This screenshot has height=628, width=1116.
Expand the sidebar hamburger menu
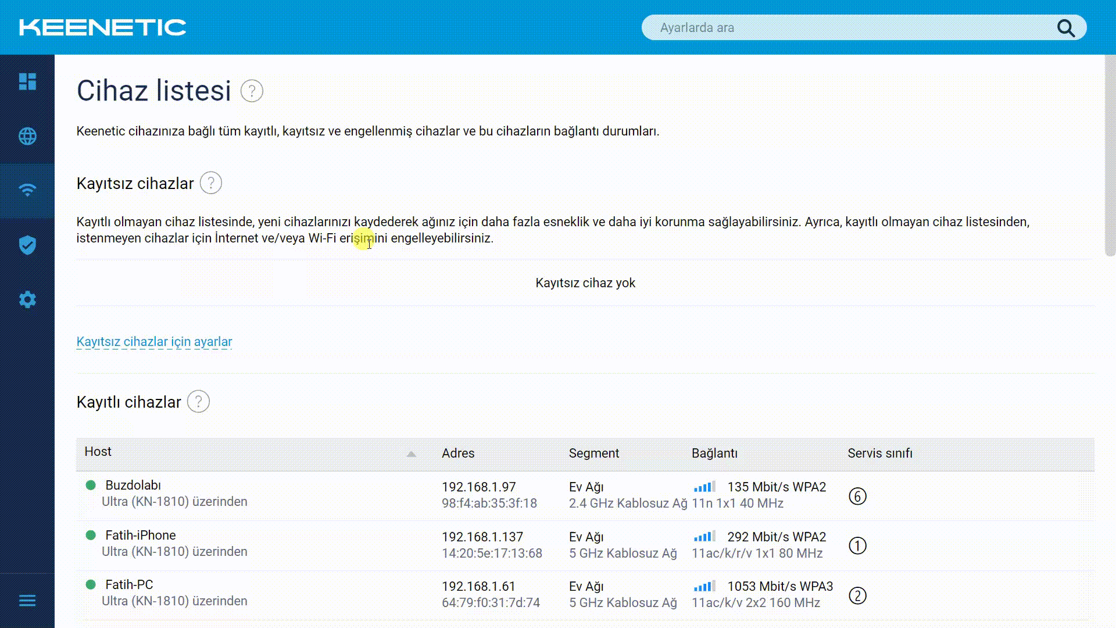(27, 601)
